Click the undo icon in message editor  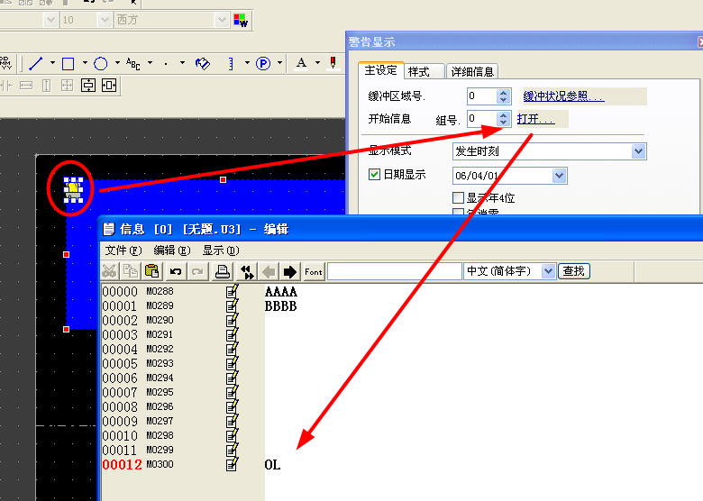pyautogui.click(x=176, y=271)
